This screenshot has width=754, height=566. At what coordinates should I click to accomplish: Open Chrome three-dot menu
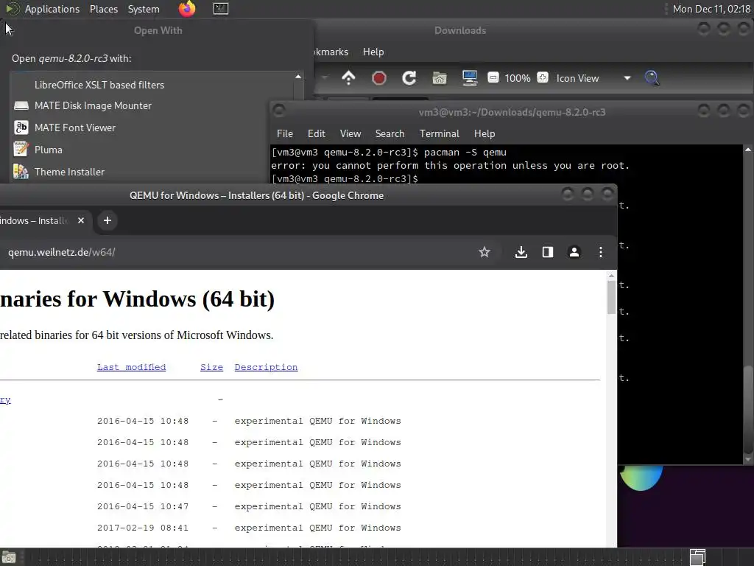click(601, 252)
